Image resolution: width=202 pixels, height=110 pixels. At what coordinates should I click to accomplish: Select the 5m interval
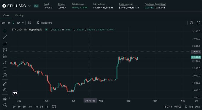tap(4, 23)
